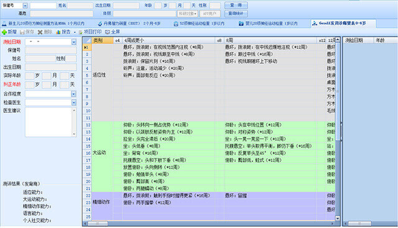Viewport: 398px width, 228px height.
Task: Open the 科研对象 dropdown button
Action: pyautogui.click(x=187, y=14)
